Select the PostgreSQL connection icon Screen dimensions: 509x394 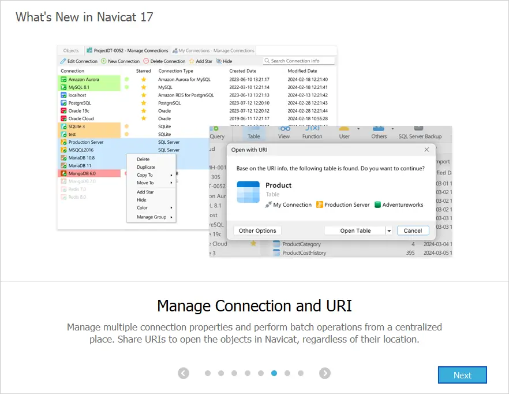point(63,103)
